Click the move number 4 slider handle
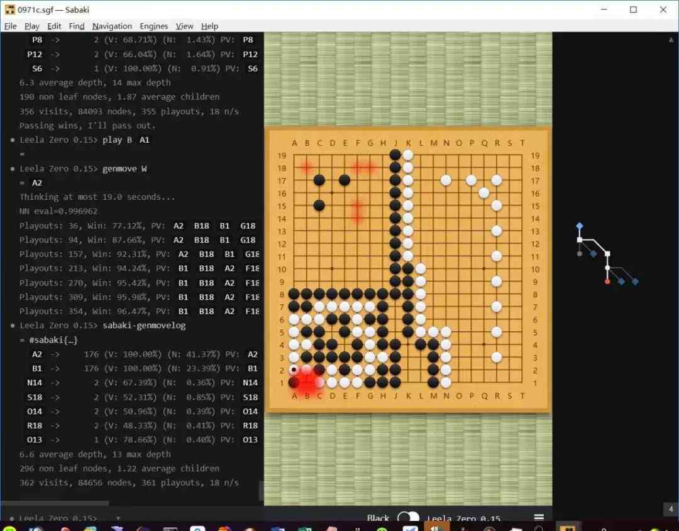The height and width of the screenshot is (531, 679). [x=671, y=509]
